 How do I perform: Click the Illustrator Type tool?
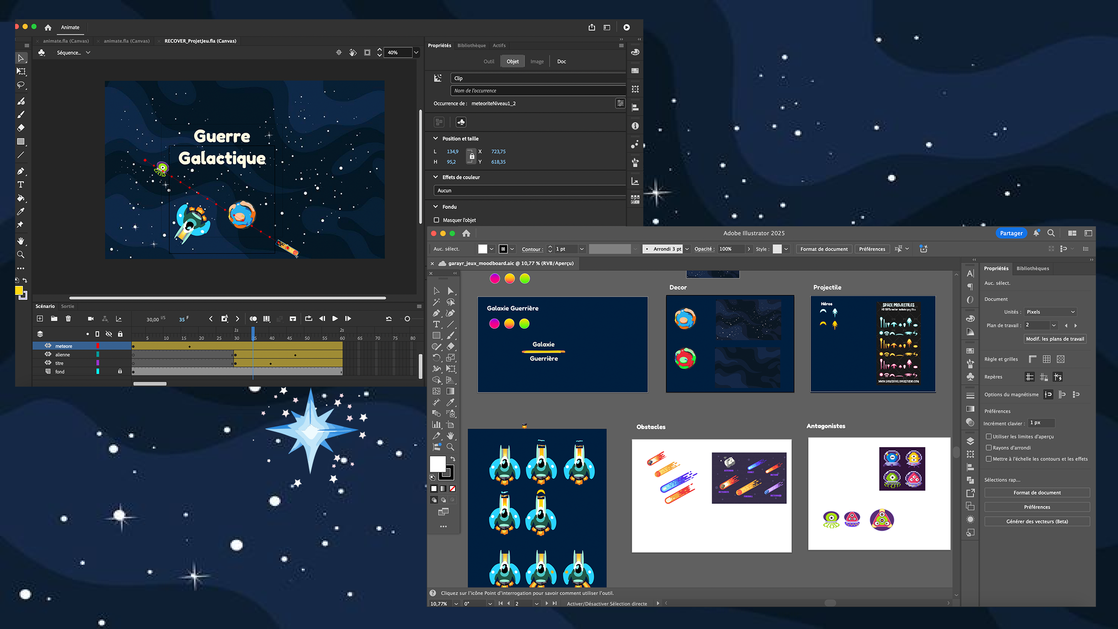pyautogui.click(x=437, y=324)
